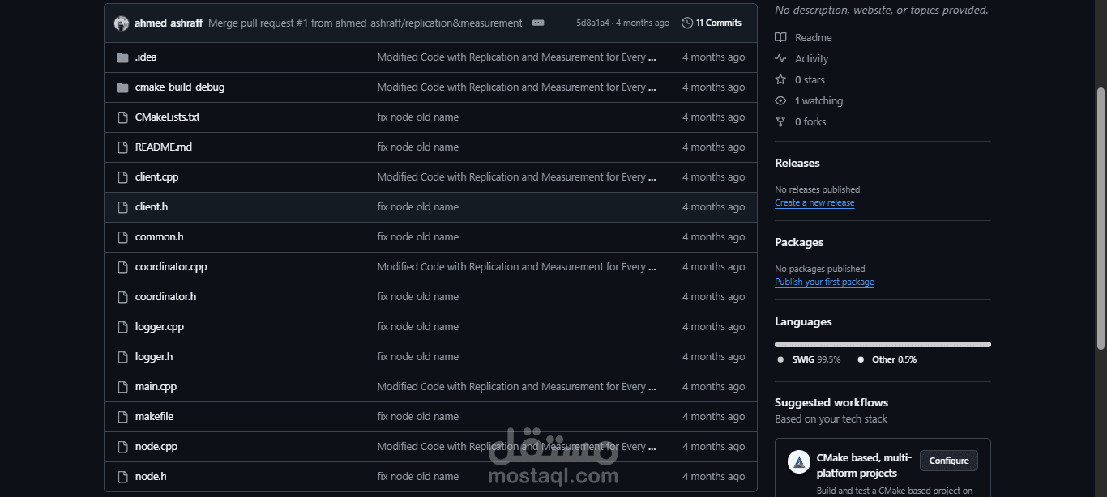Image resolution: width=1107 pixels, height=497 pixels.
Task: Open the ahmed-ashraff author profile link
Action: point(169,23)
